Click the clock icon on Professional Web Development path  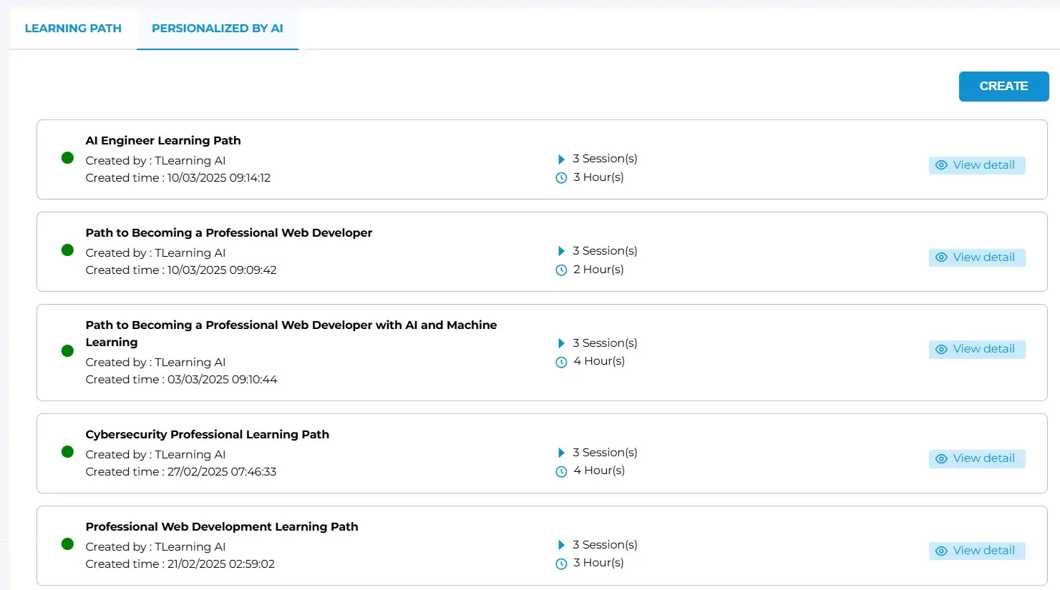point(561,564)
